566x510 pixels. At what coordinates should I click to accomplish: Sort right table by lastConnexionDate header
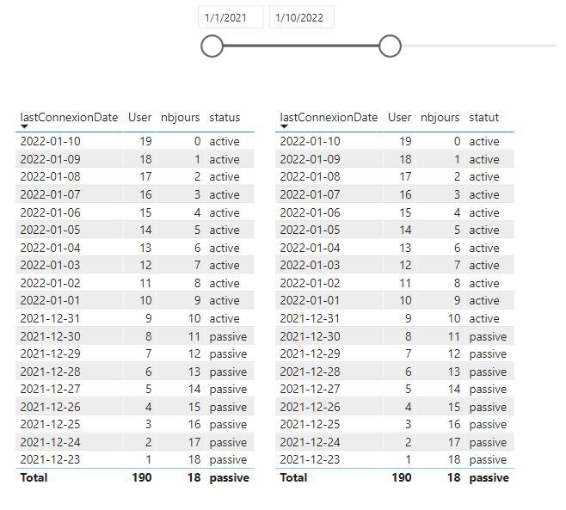329,117
